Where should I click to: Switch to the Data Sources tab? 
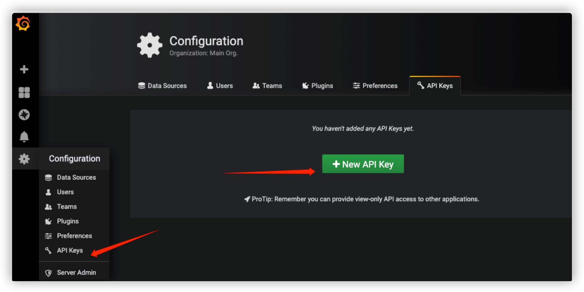tap(162, 86)
